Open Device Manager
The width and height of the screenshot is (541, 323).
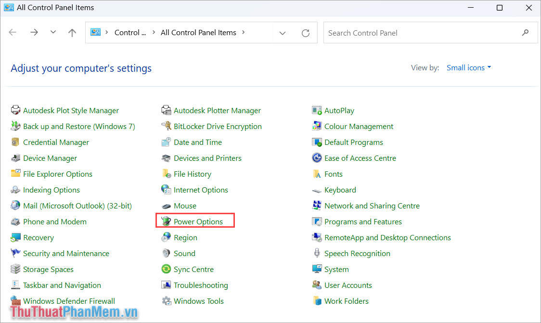[49, 158]
